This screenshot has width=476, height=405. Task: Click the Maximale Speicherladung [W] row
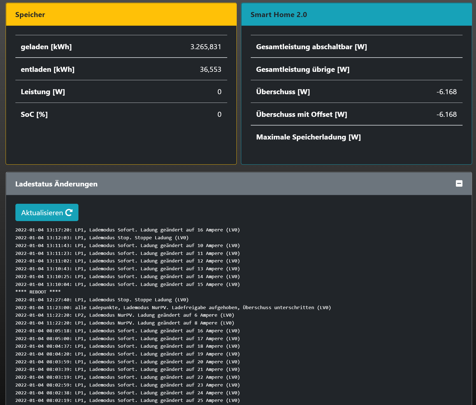point(308,137)
